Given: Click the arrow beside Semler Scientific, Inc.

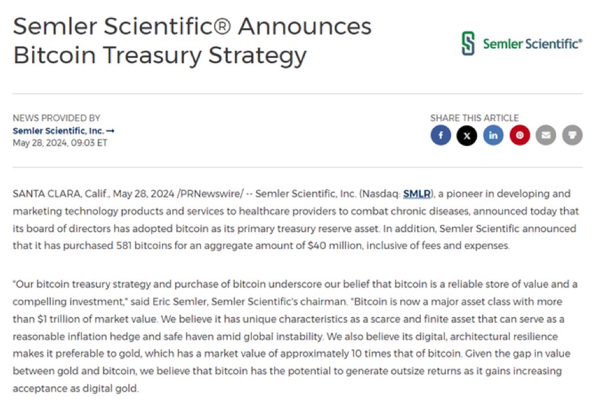Looking at the screenshot, I should click(111, 131).
